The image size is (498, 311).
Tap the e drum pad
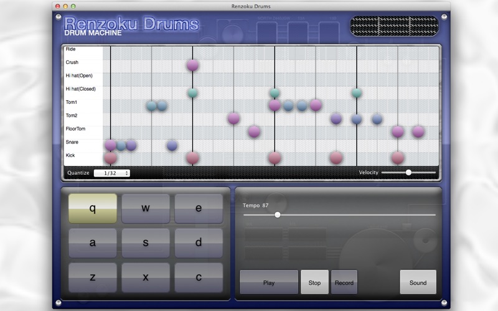[x=199, y=208]
